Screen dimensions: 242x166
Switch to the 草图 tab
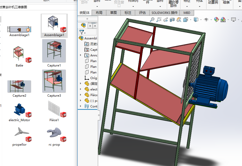(x=113, y=13)
